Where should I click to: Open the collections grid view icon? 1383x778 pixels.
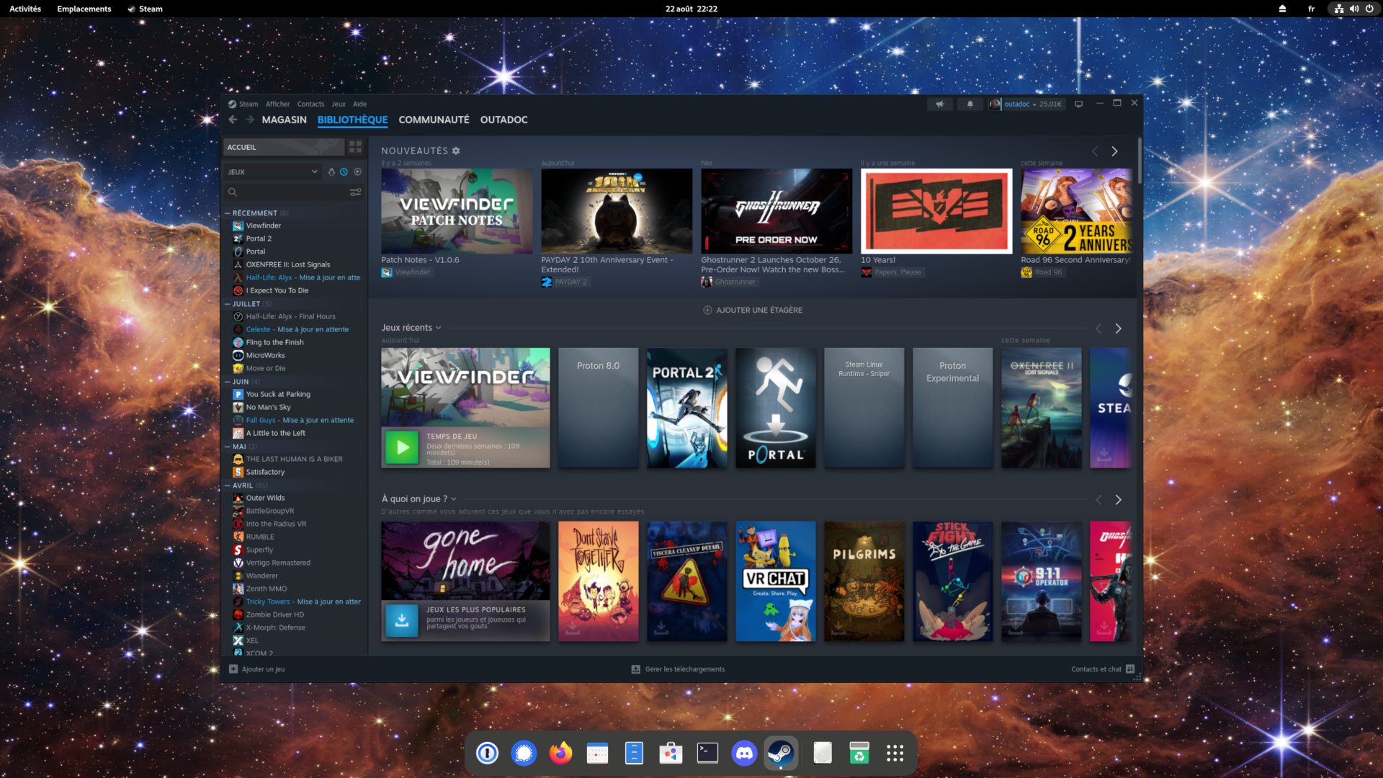pyautogui.click(x=355, y=147)
